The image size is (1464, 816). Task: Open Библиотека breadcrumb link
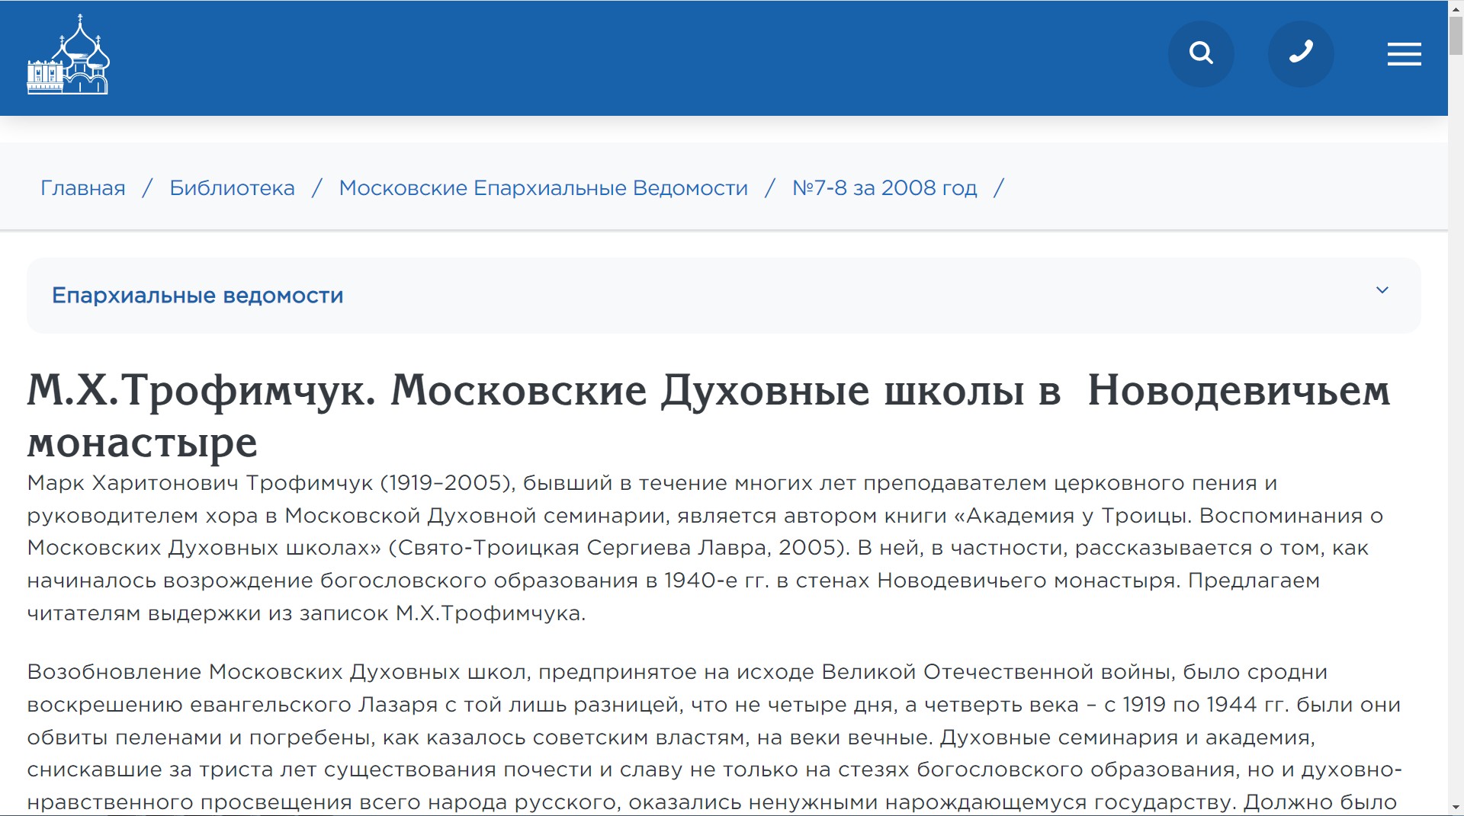(x=232, y=188)
